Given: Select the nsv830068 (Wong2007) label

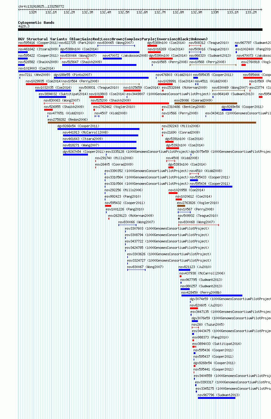Looking at the screenshot, I should click(196, 222).
